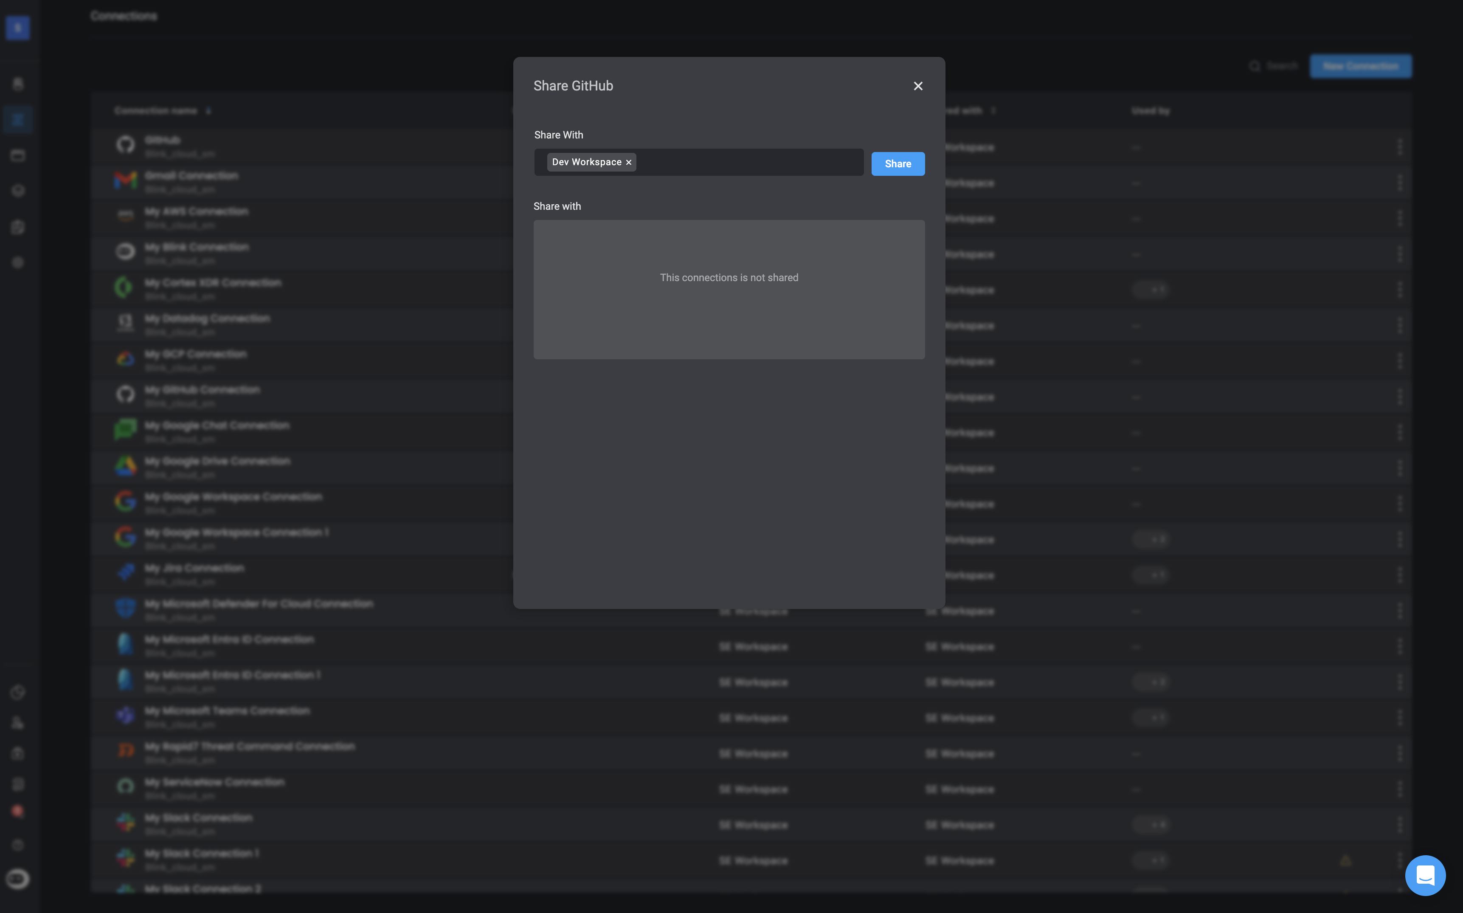Click 'This connections is not shared' message

729,278
